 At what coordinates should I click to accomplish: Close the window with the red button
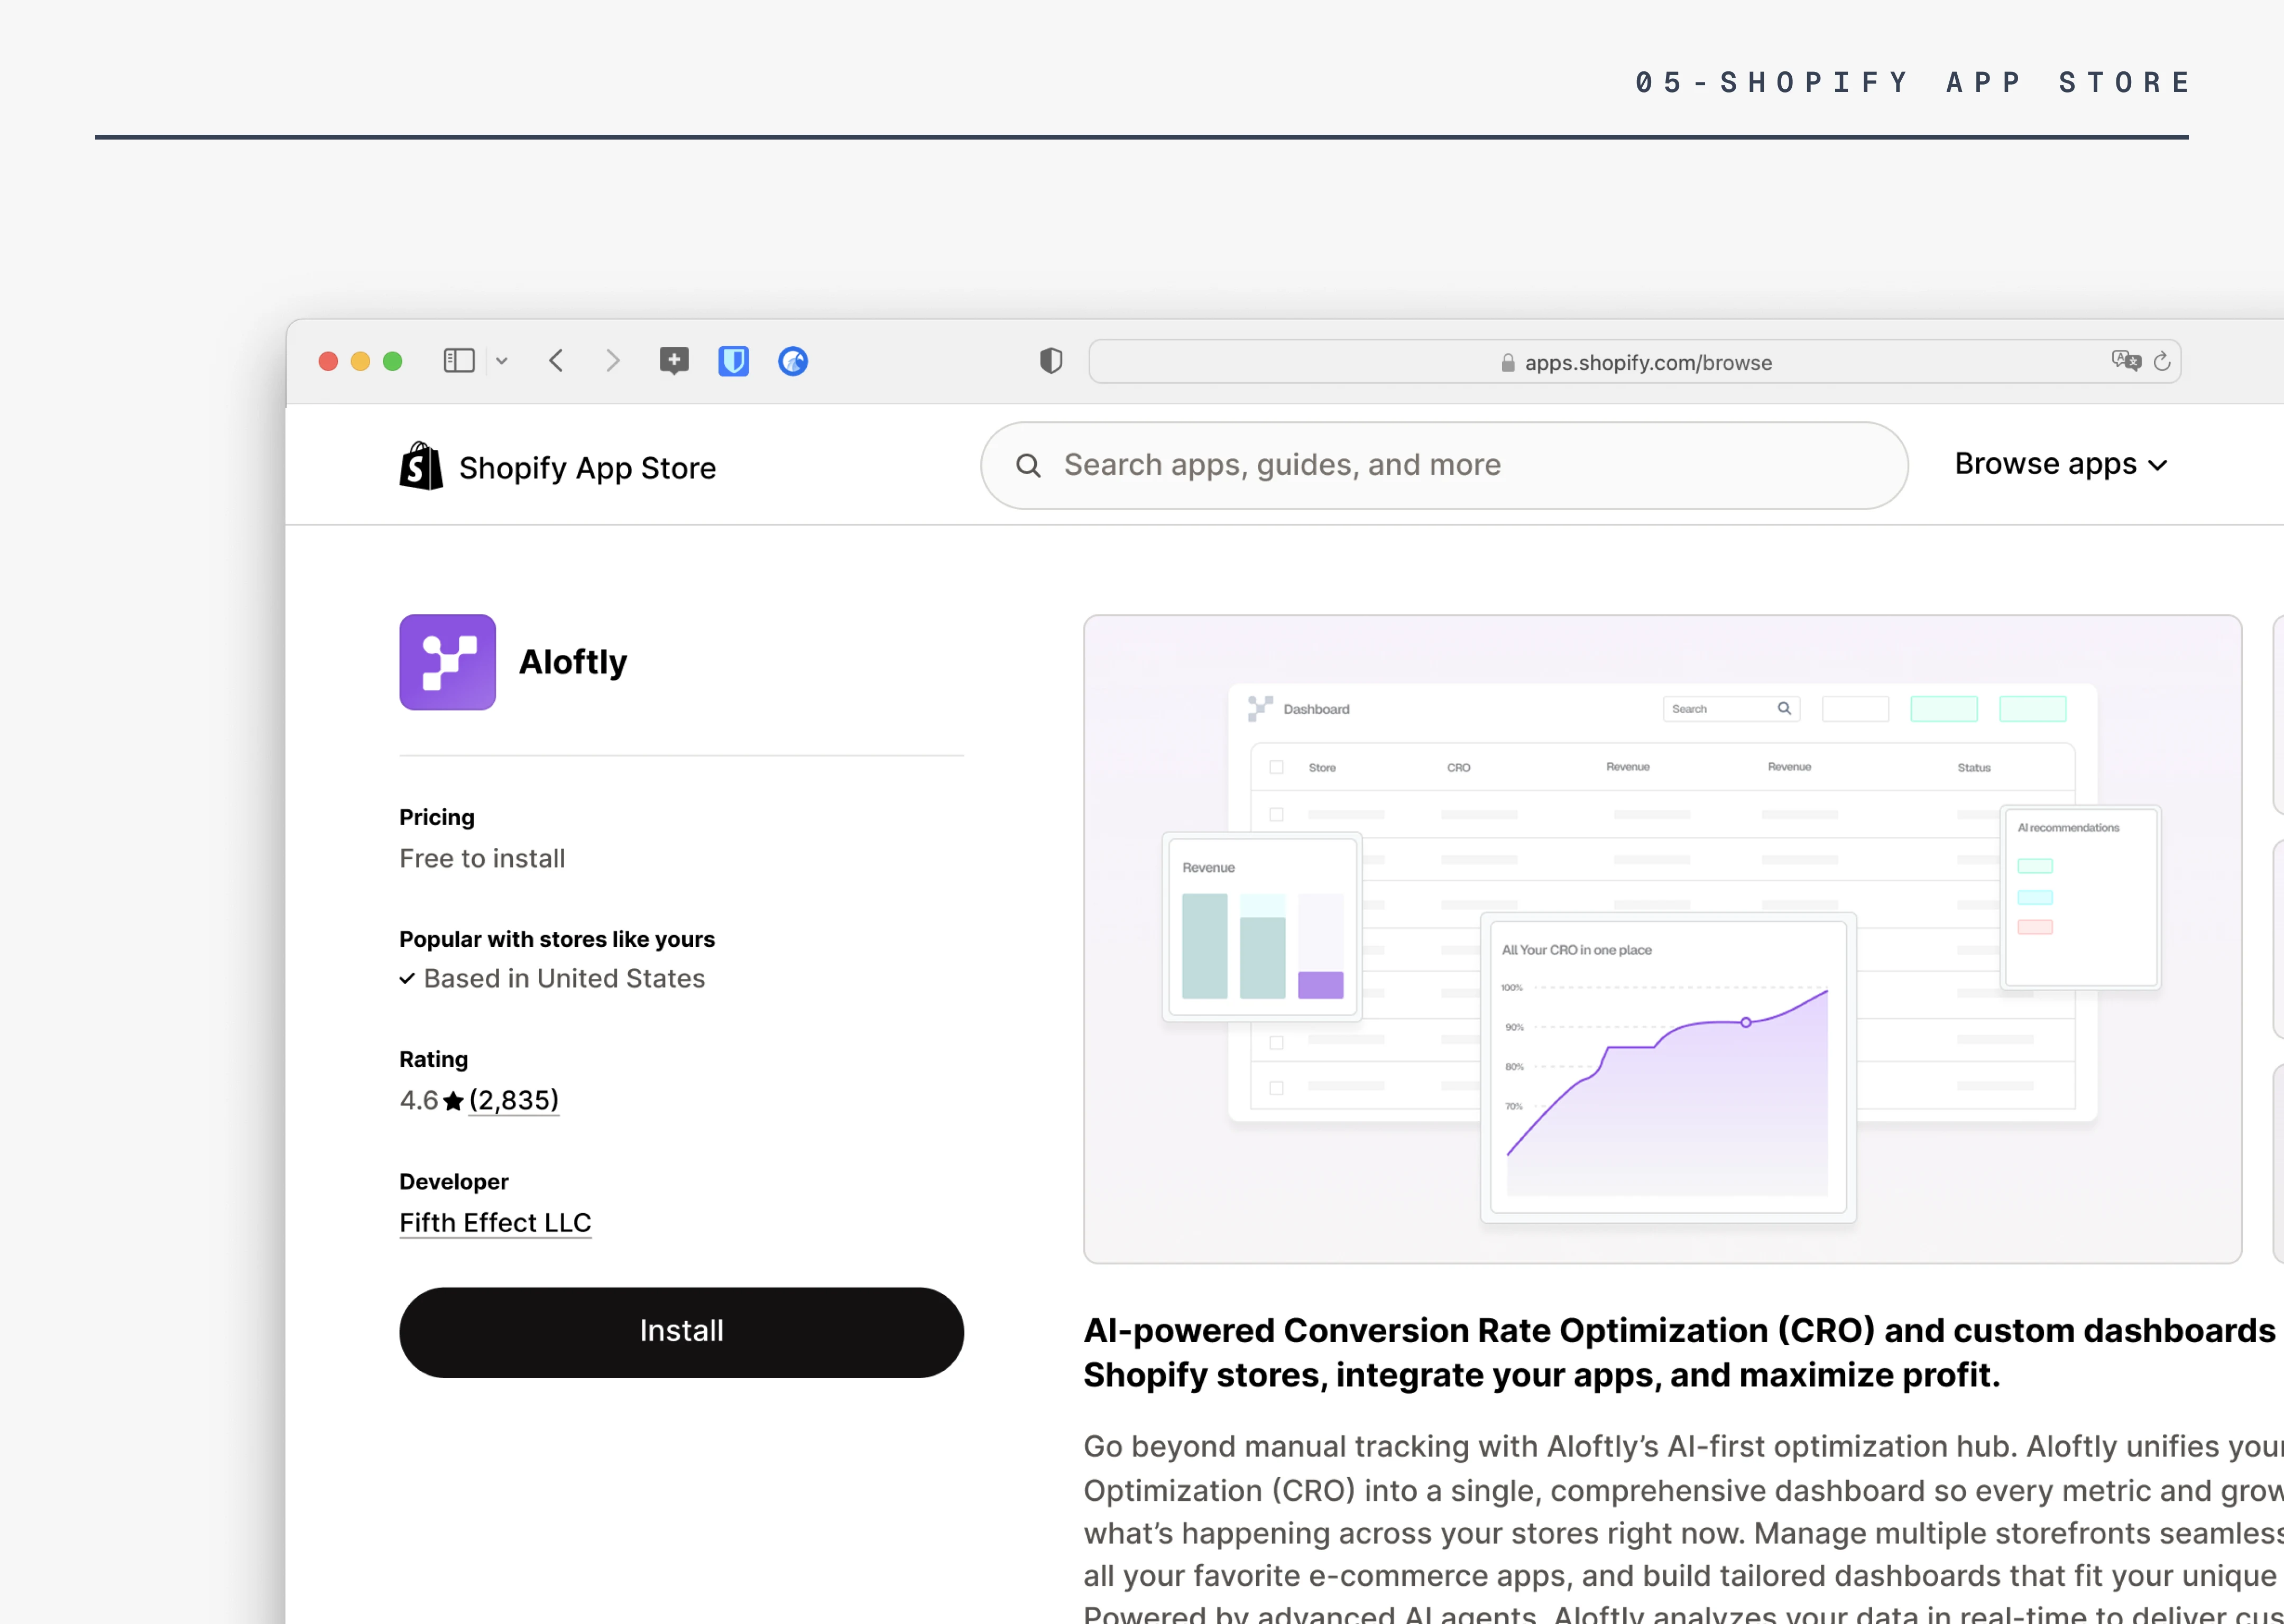coord(328,361)
